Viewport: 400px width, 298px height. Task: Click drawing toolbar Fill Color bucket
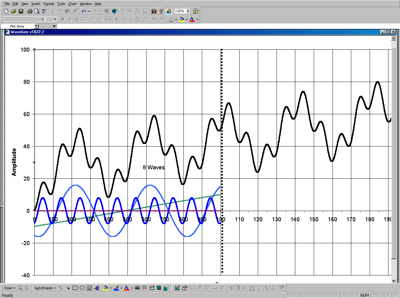pyautogui.click(x=106, y=288)
